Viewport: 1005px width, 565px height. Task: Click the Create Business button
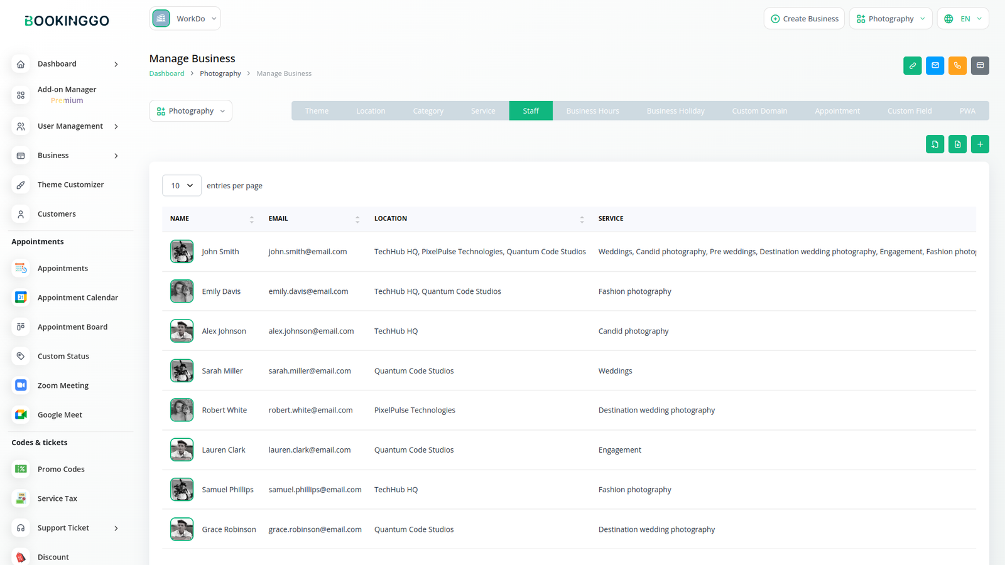(x=804, y=19)
